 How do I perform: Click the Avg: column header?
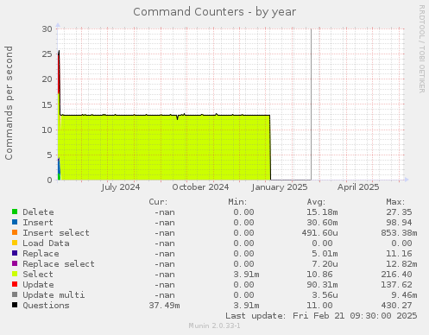(x=316, y=202)
